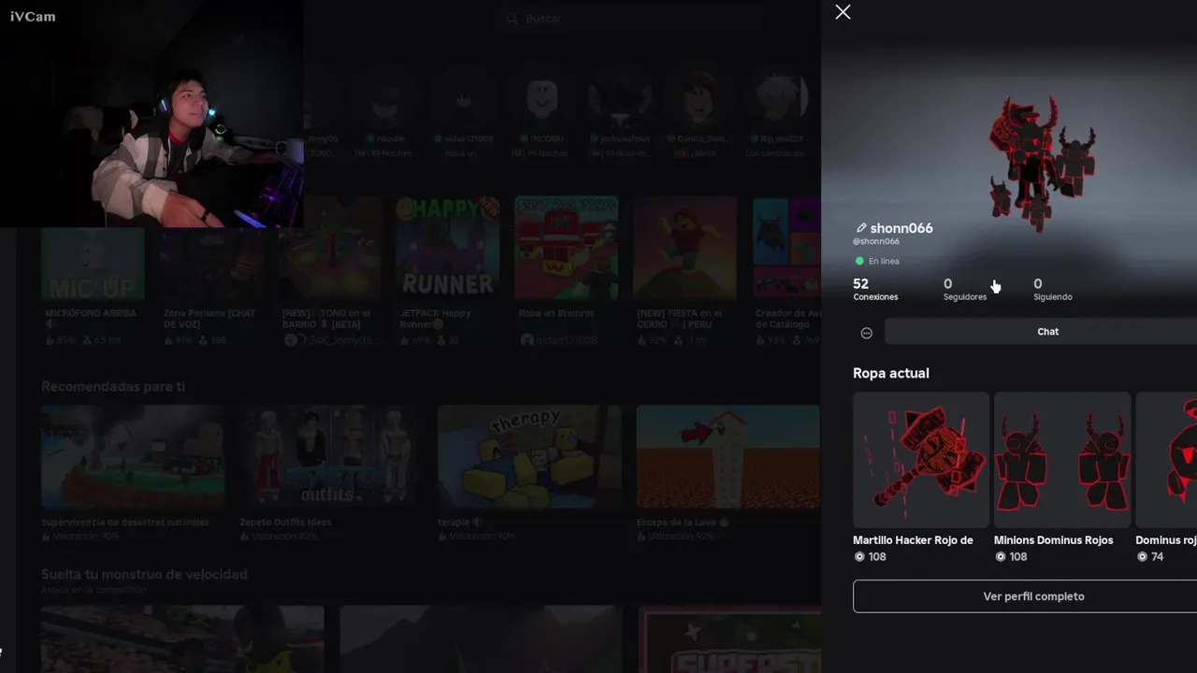
Task: Open Zepeto Outfits Ideas game thumbnail
Action: (x=331, y=457)
